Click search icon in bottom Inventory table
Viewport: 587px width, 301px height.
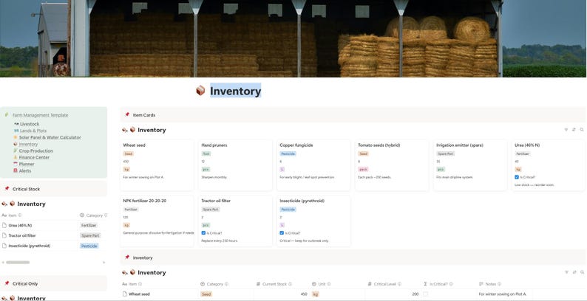pyautogui.click(x=582, y=273)
